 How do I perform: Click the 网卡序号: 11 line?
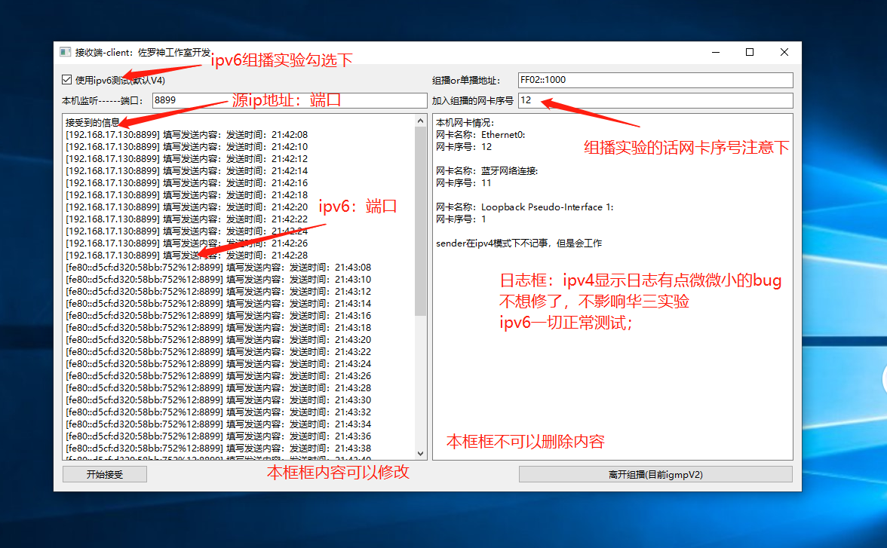464,182
